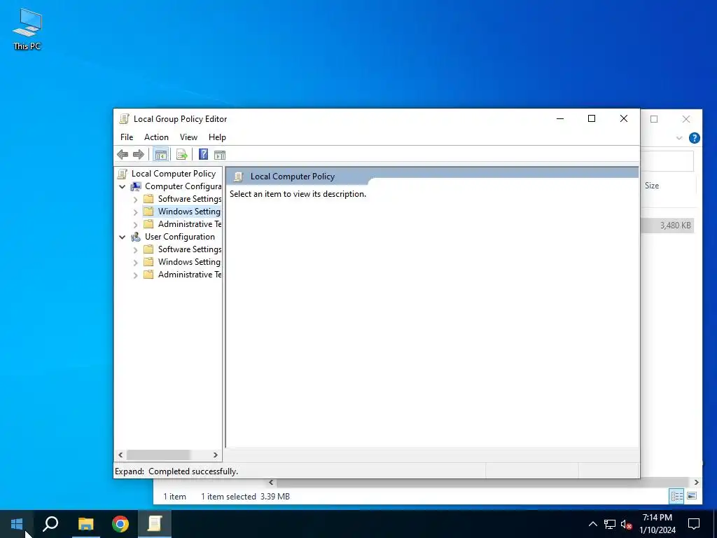Select the Computer Configuration tree node
The width and height of the screenshot is (717, 538).
point(183,186)
